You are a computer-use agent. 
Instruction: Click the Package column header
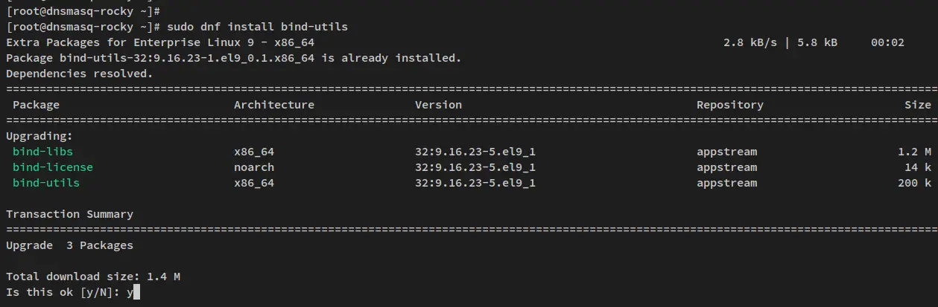(x=36, y=105)
